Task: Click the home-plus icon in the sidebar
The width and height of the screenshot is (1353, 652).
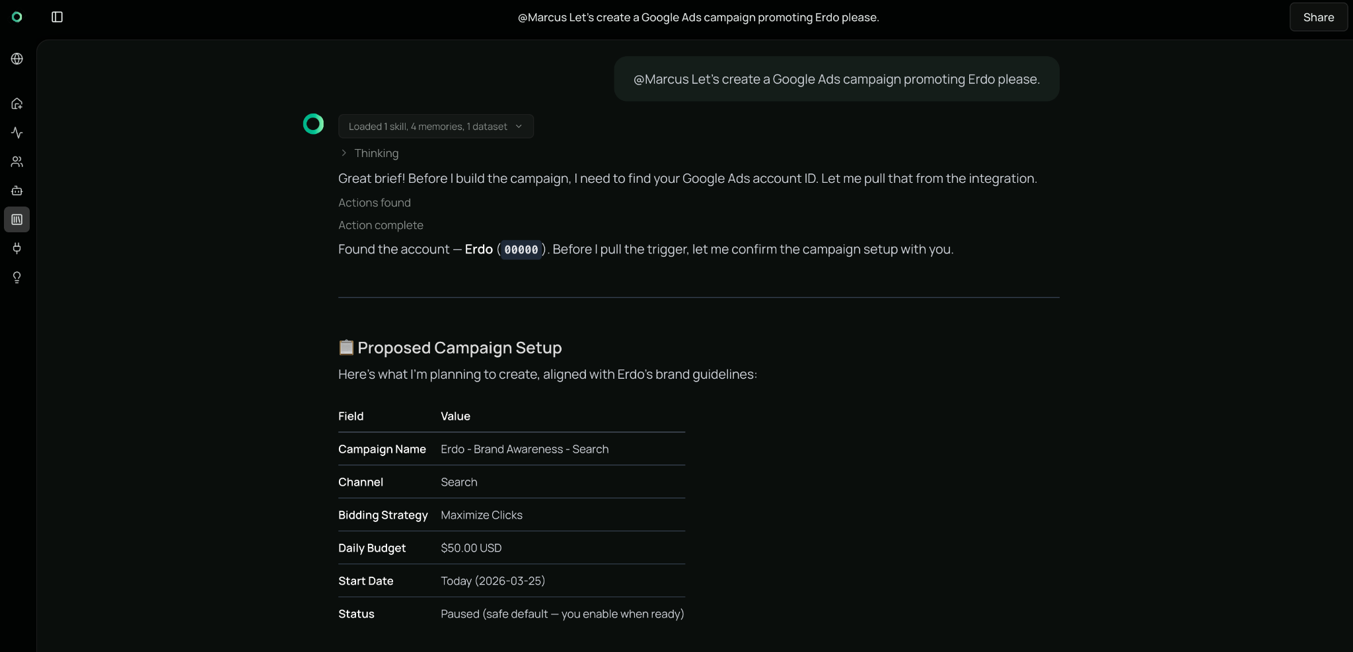Action: 17,104
